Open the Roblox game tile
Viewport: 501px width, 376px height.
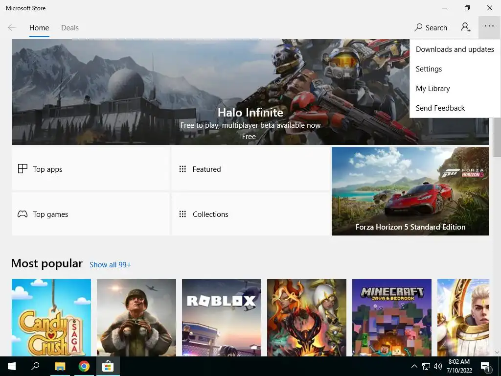(x=222, y=317)
